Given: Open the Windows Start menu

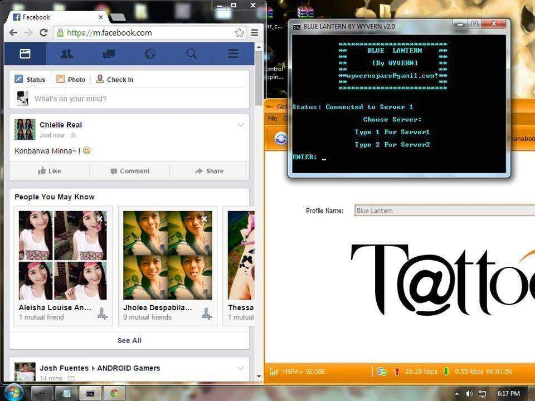Looking at the screenshot, I should [13, 393].
